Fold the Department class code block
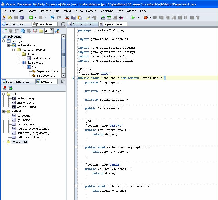This screenshot has height=200, width=218. point(76,78)
